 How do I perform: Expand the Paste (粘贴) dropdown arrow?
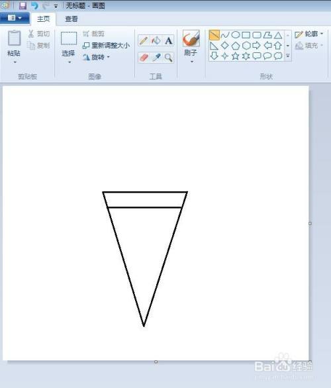click(x=15, y=62)
